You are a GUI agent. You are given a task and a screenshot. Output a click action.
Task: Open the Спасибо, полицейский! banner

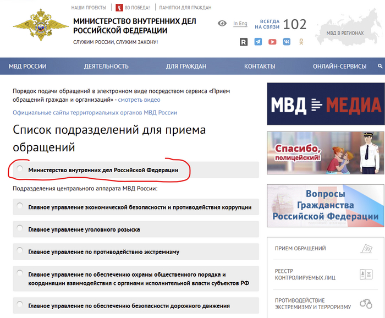(326, 153)
